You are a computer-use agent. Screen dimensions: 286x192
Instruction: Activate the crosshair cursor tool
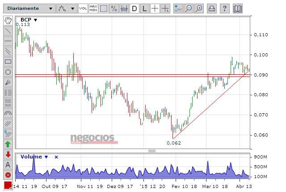155,9
